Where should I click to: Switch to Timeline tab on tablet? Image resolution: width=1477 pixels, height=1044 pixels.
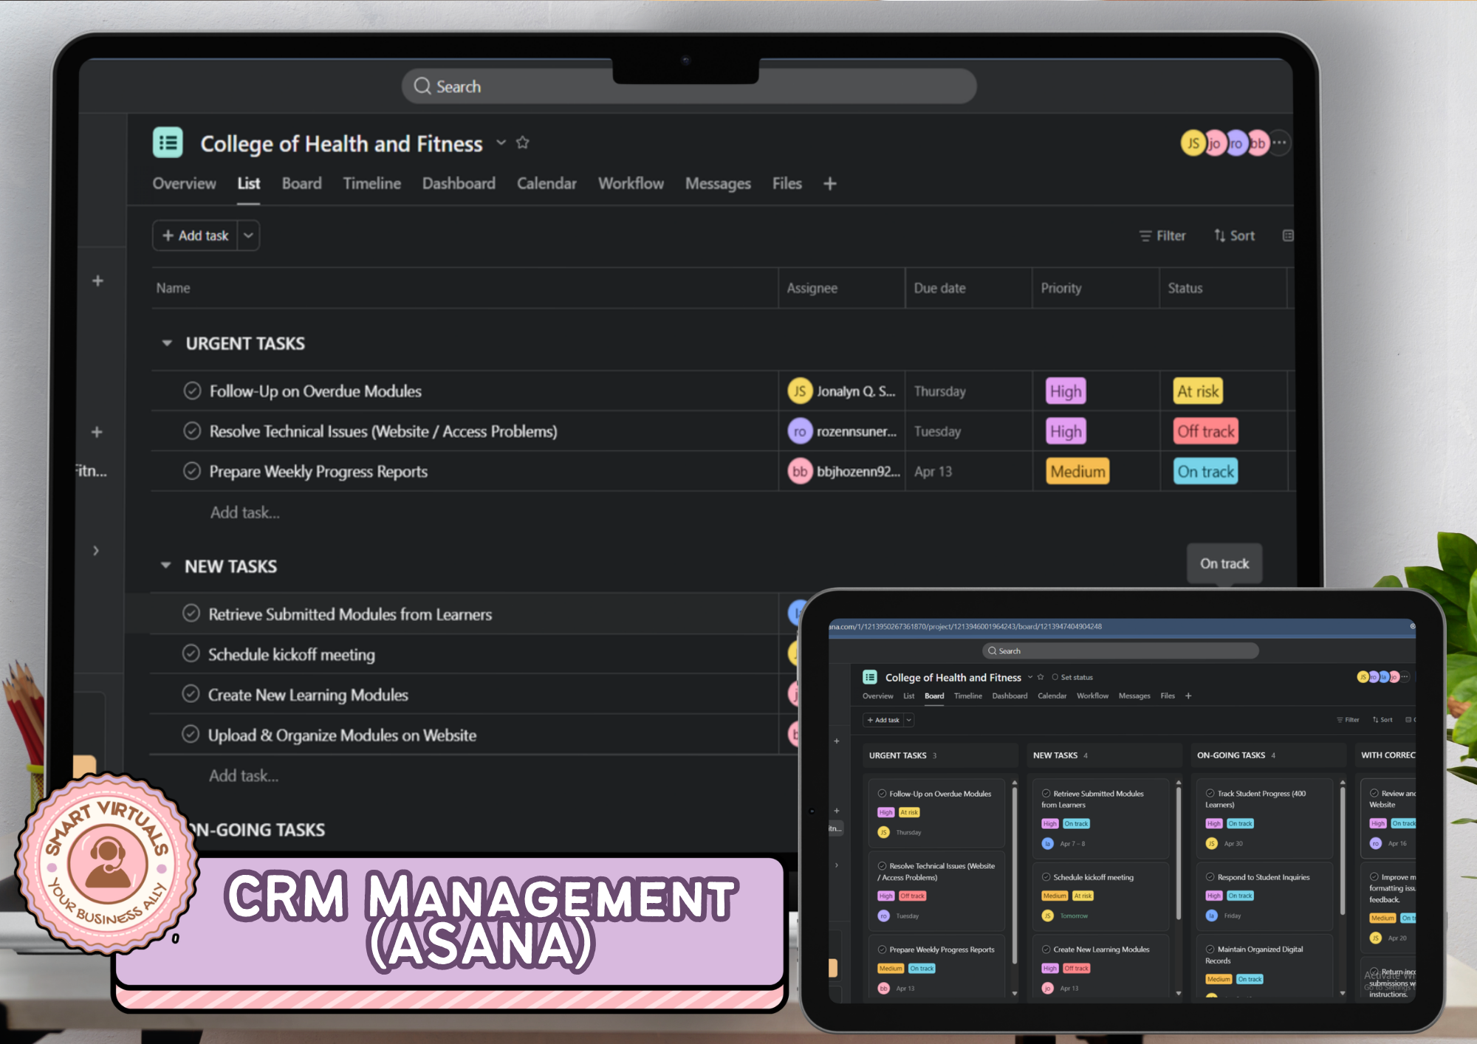(x=968, y=696)
